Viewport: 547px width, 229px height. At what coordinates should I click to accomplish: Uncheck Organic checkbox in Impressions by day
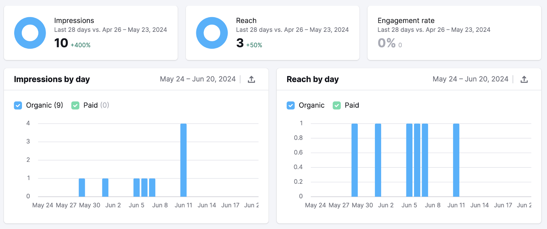coord(18,105)
